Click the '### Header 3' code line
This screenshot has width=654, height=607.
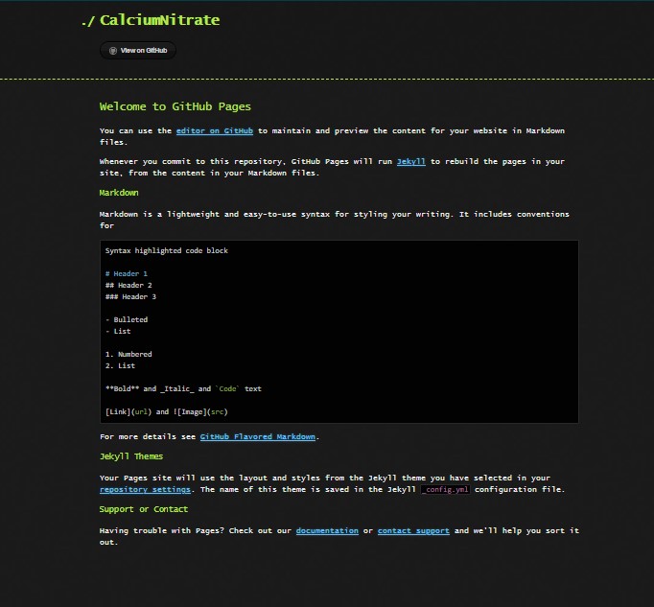pyautogui.click(x=130, y=296)
